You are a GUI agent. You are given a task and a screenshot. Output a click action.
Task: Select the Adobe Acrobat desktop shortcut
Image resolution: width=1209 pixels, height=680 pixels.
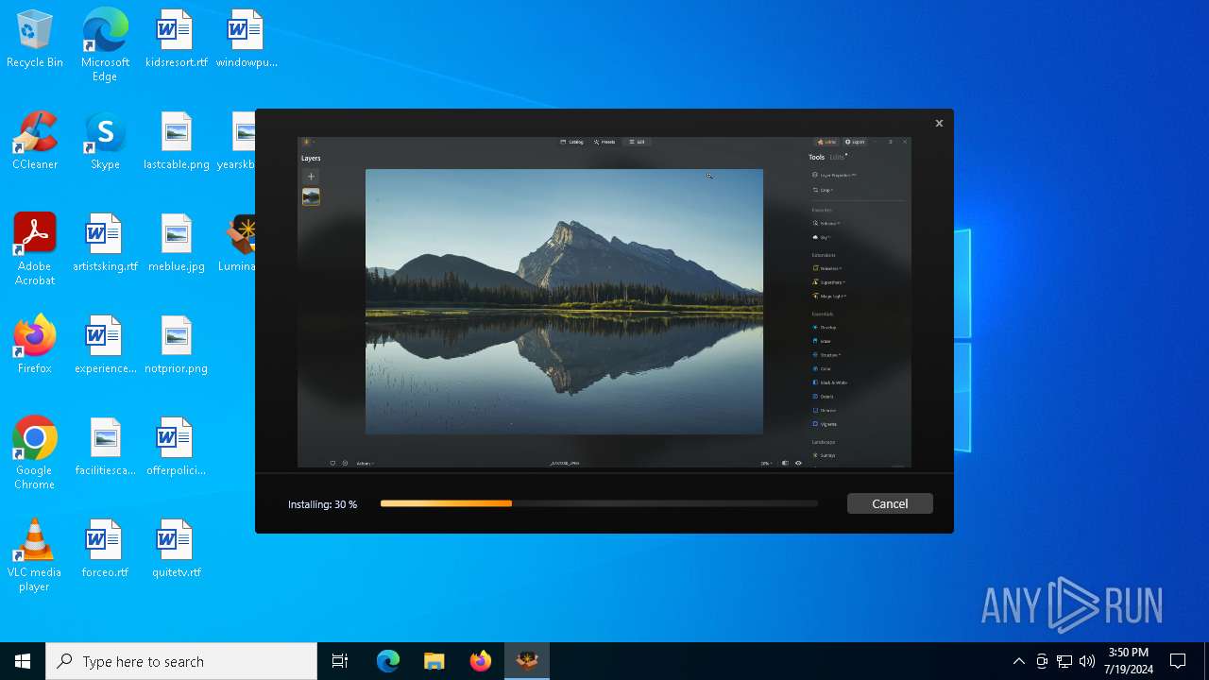coord(35,249)
